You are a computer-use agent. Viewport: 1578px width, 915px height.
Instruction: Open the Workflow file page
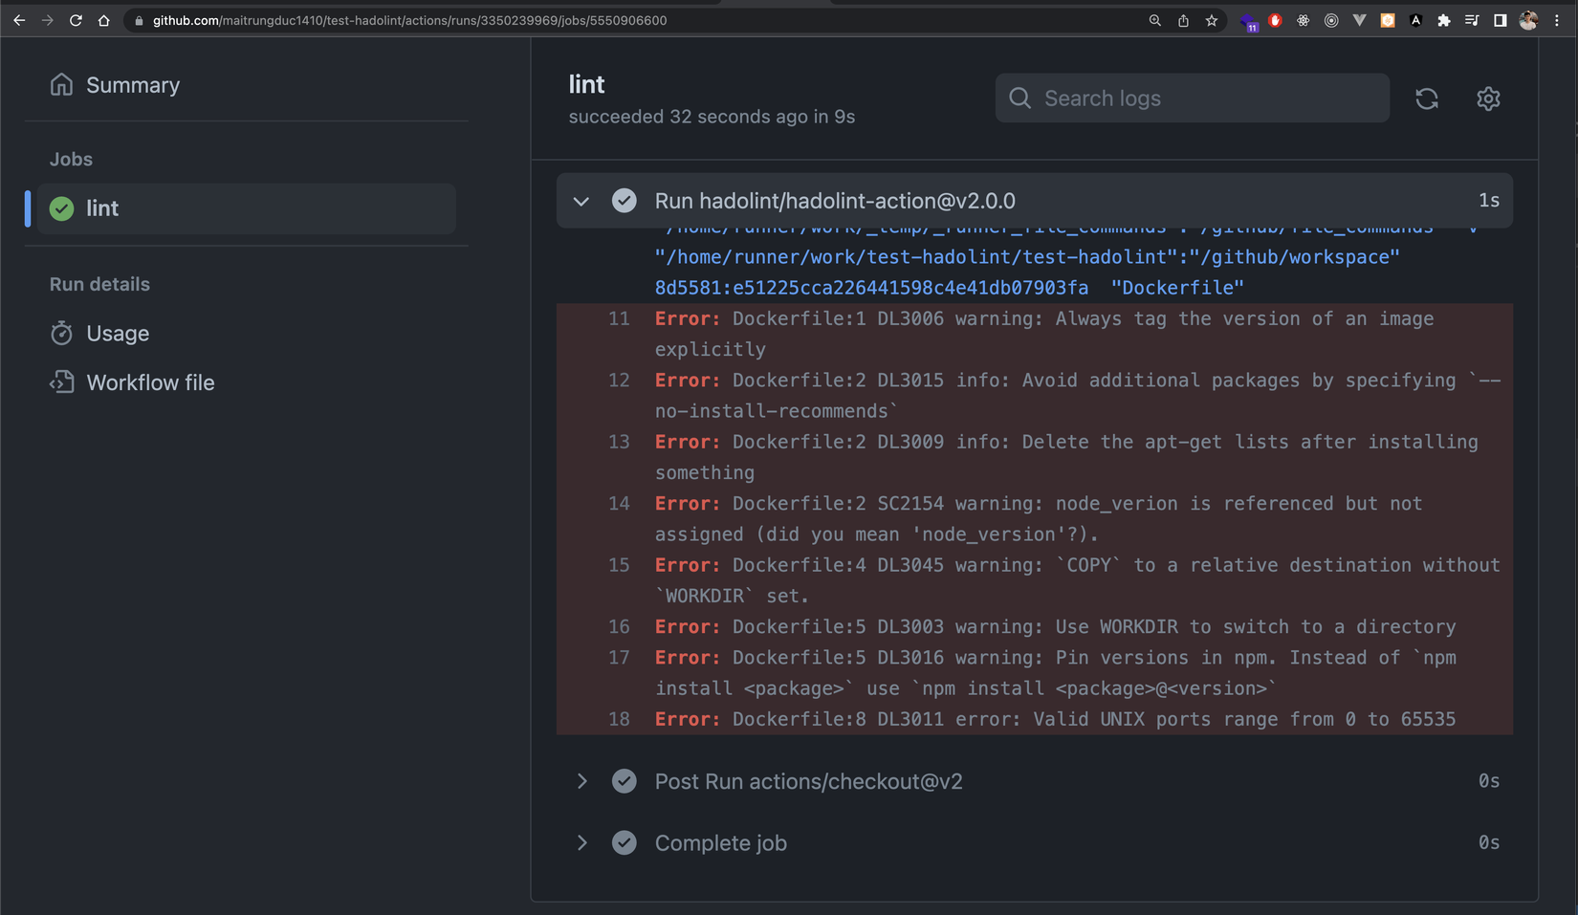coord(150,381)
